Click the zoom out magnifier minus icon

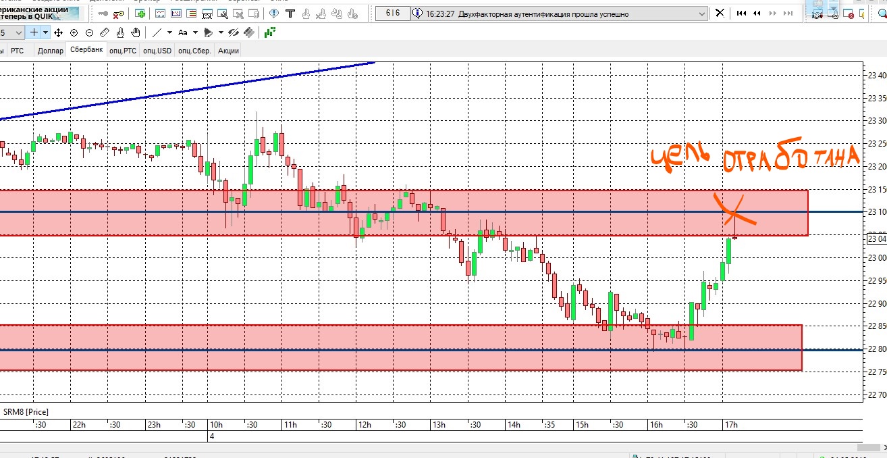click(89, 32)
